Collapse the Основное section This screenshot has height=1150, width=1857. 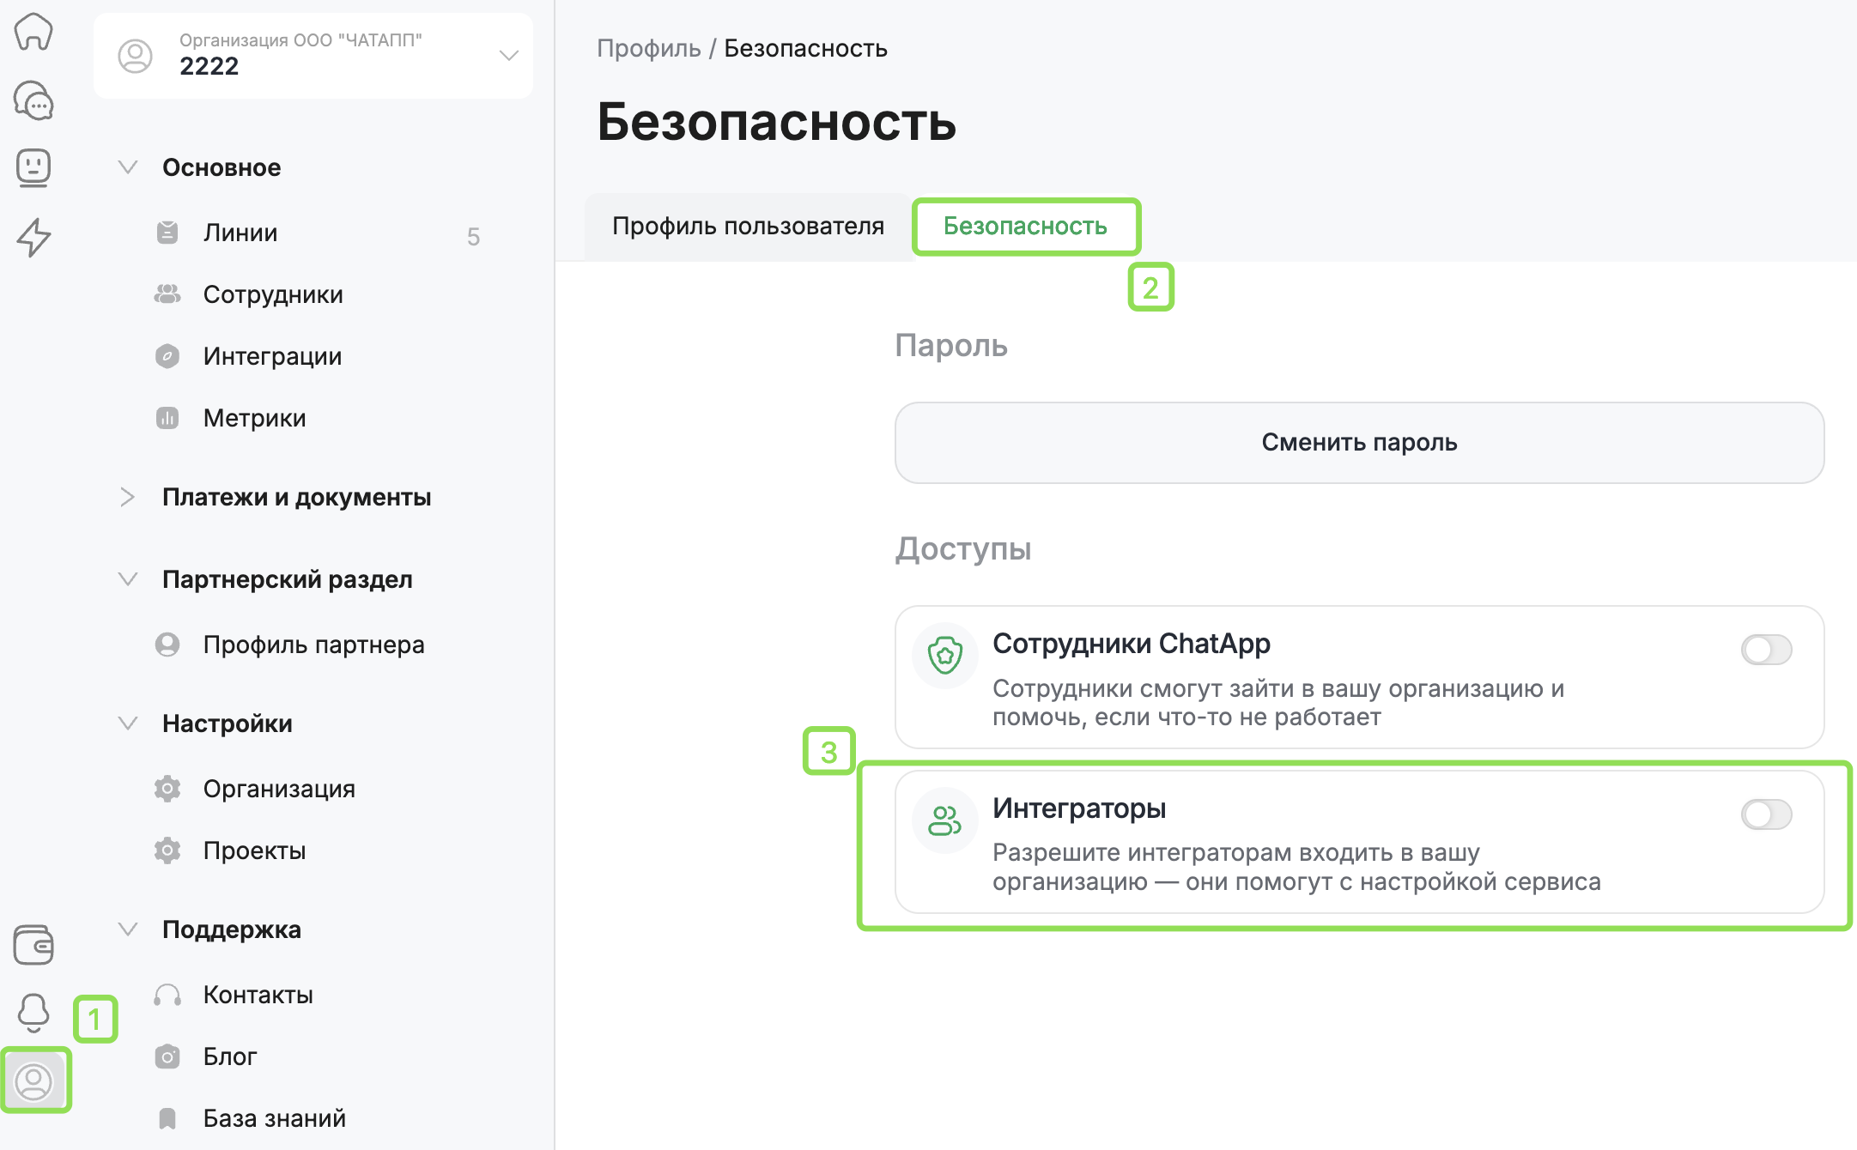click(128, 167)
